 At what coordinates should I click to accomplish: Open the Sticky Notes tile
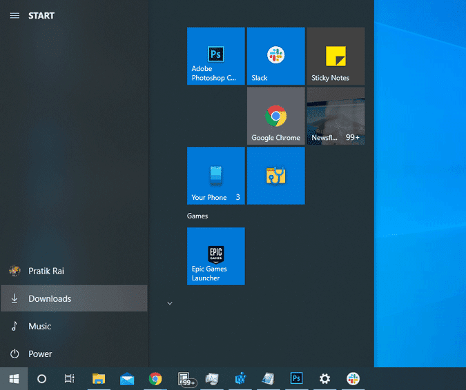[336, 56]
